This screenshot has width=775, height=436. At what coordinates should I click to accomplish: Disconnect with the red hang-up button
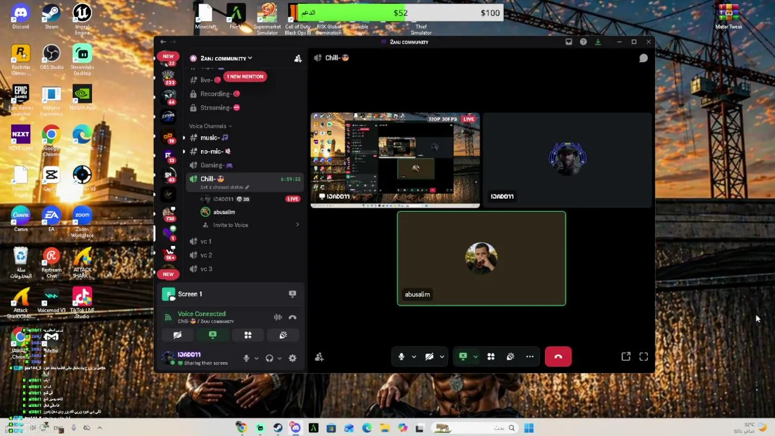tap(558, 357)
